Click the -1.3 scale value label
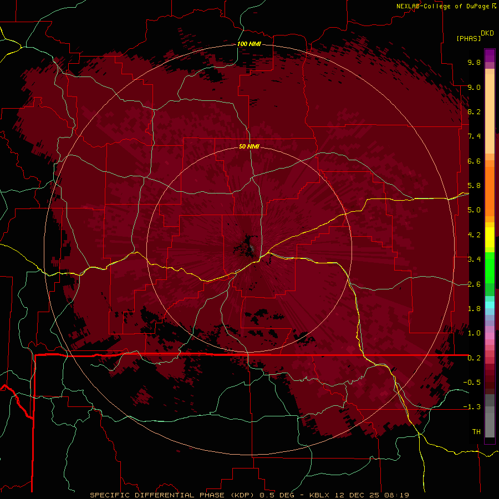499x499 pixels. coord(472,407)
